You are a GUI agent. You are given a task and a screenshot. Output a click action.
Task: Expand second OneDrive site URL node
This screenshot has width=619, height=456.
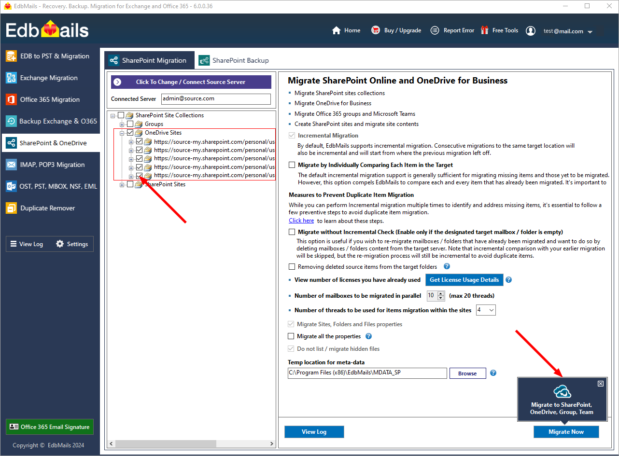click(131, 151)
